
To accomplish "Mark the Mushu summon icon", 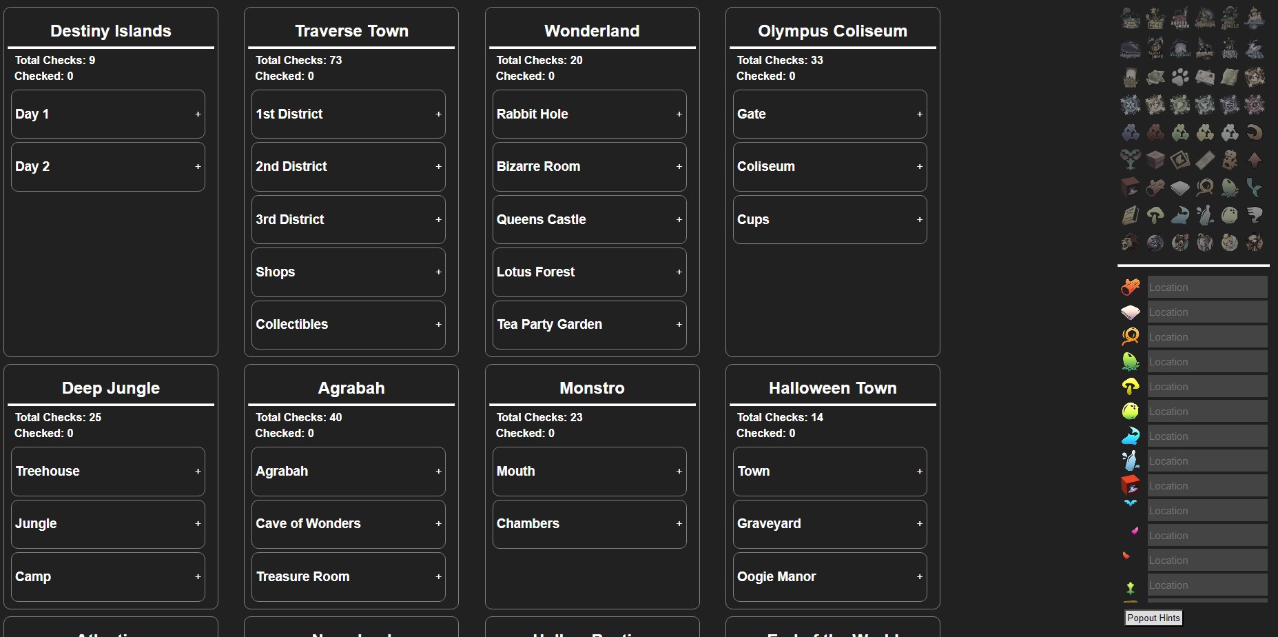I will 1255,243.
